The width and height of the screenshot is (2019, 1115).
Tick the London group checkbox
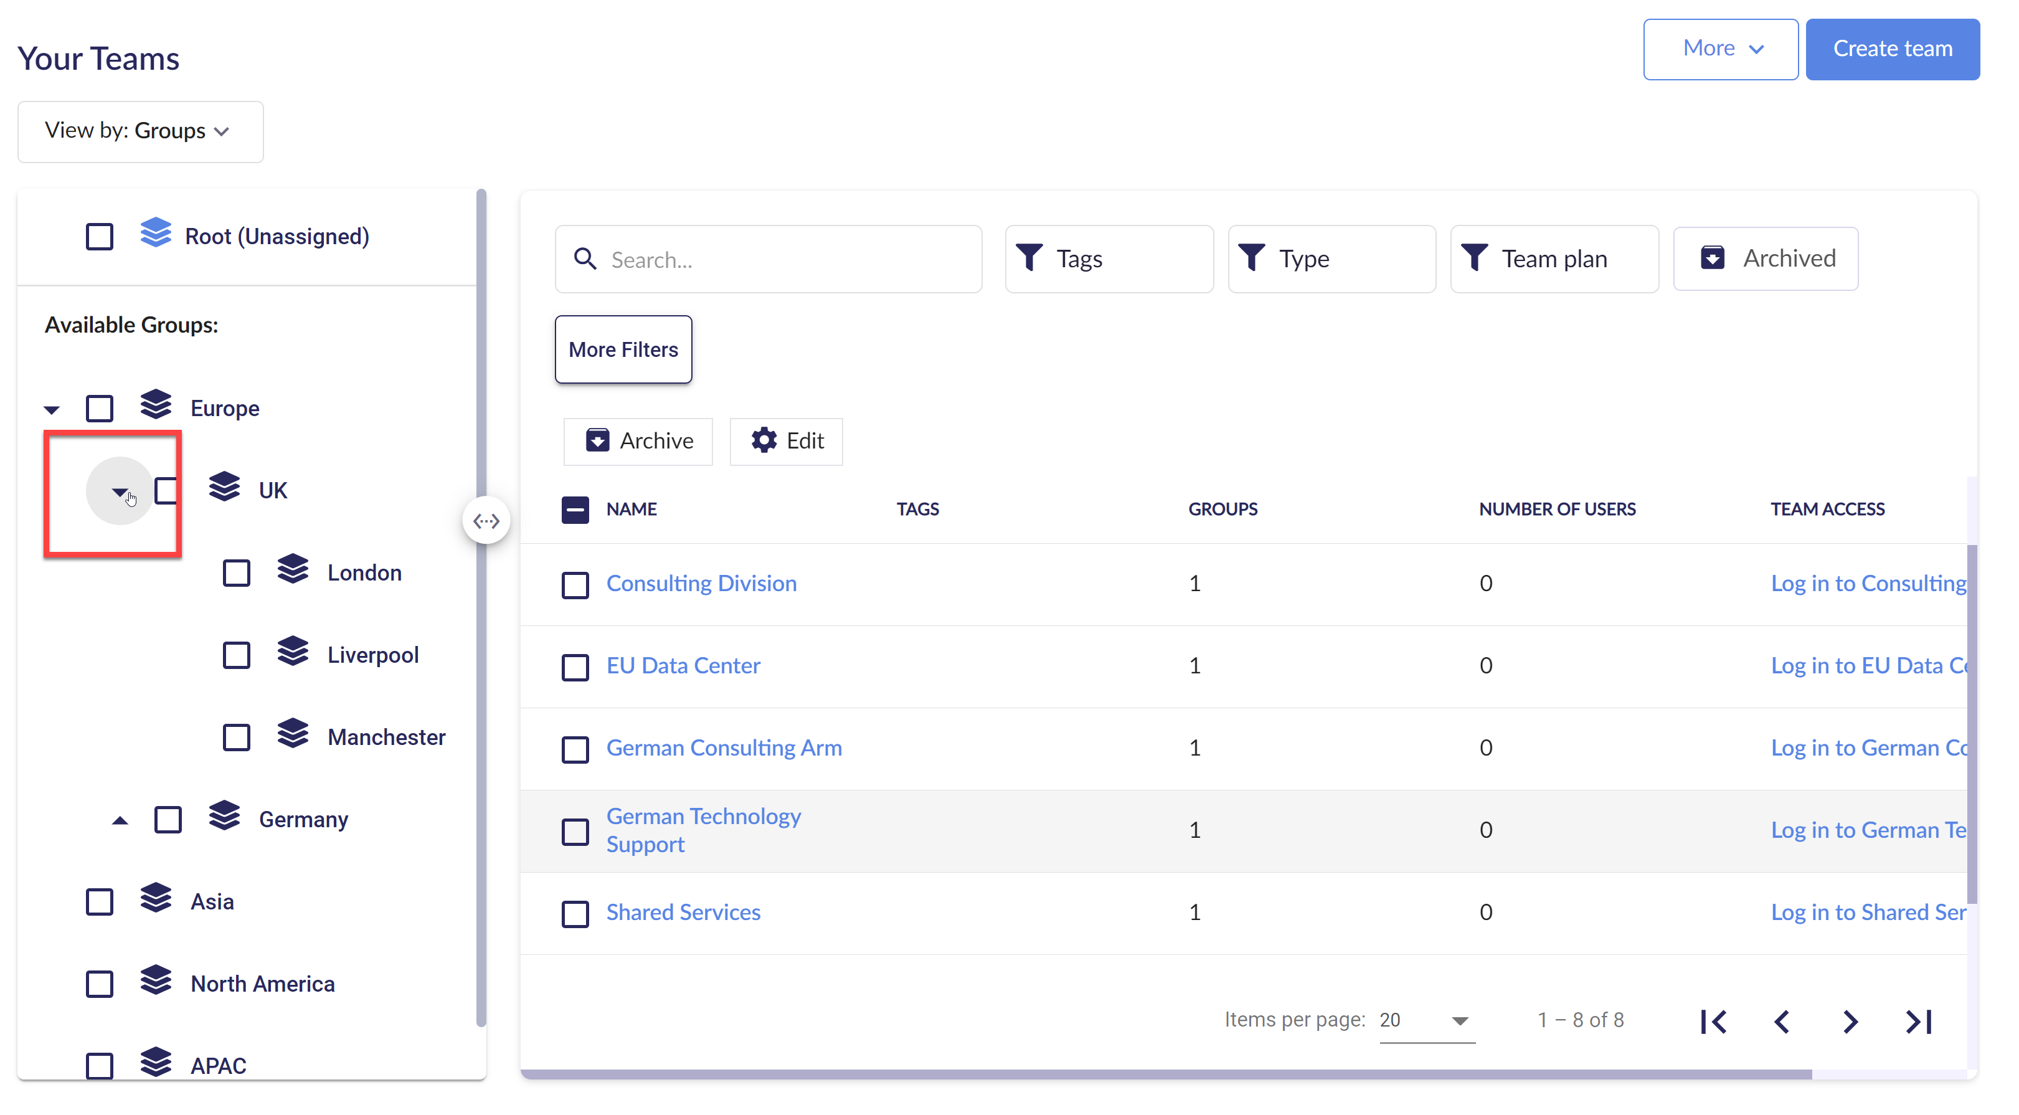[236, 573]
